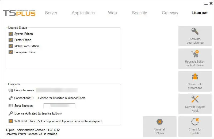
Task: Click the Server role preference label
Action: [x=195, y=86]
